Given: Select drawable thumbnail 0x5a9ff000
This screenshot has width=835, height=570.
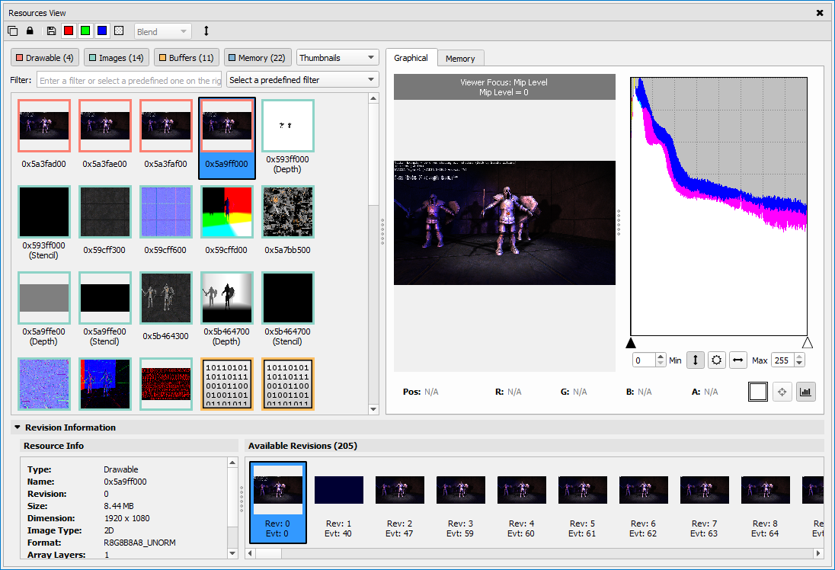Looking at the screenshot, I should click(x=227, y=138).
